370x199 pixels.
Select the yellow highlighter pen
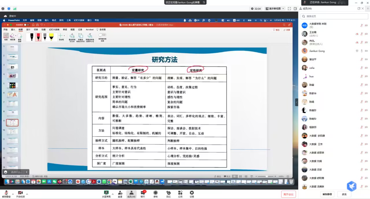pos(51,37)
